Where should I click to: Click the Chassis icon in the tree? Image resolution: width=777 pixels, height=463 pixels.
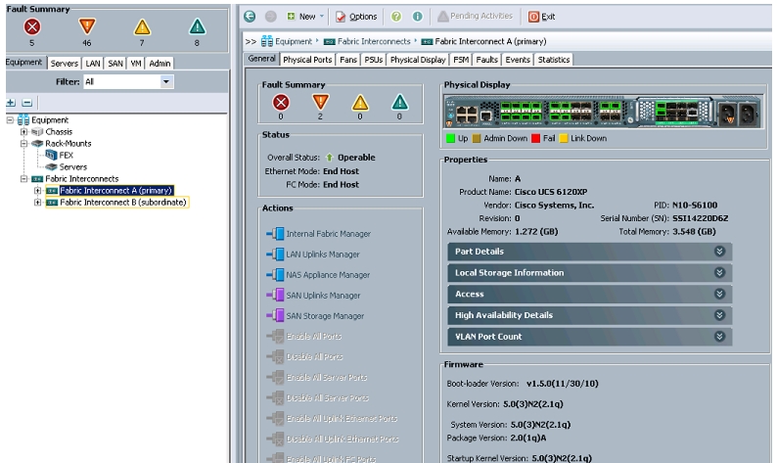click(x=37, y=132)
